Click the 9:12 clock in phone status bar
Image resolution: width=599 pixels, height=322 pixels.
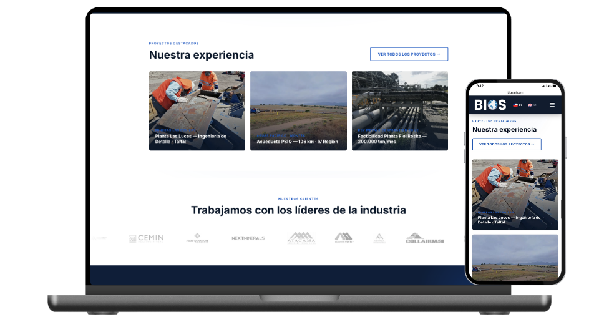(480, 86)
